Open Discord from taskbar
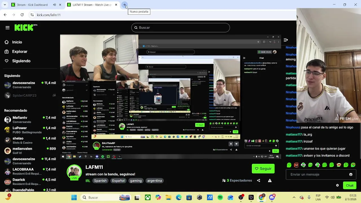Screen dimensions: 361x203 pos(272,198)
